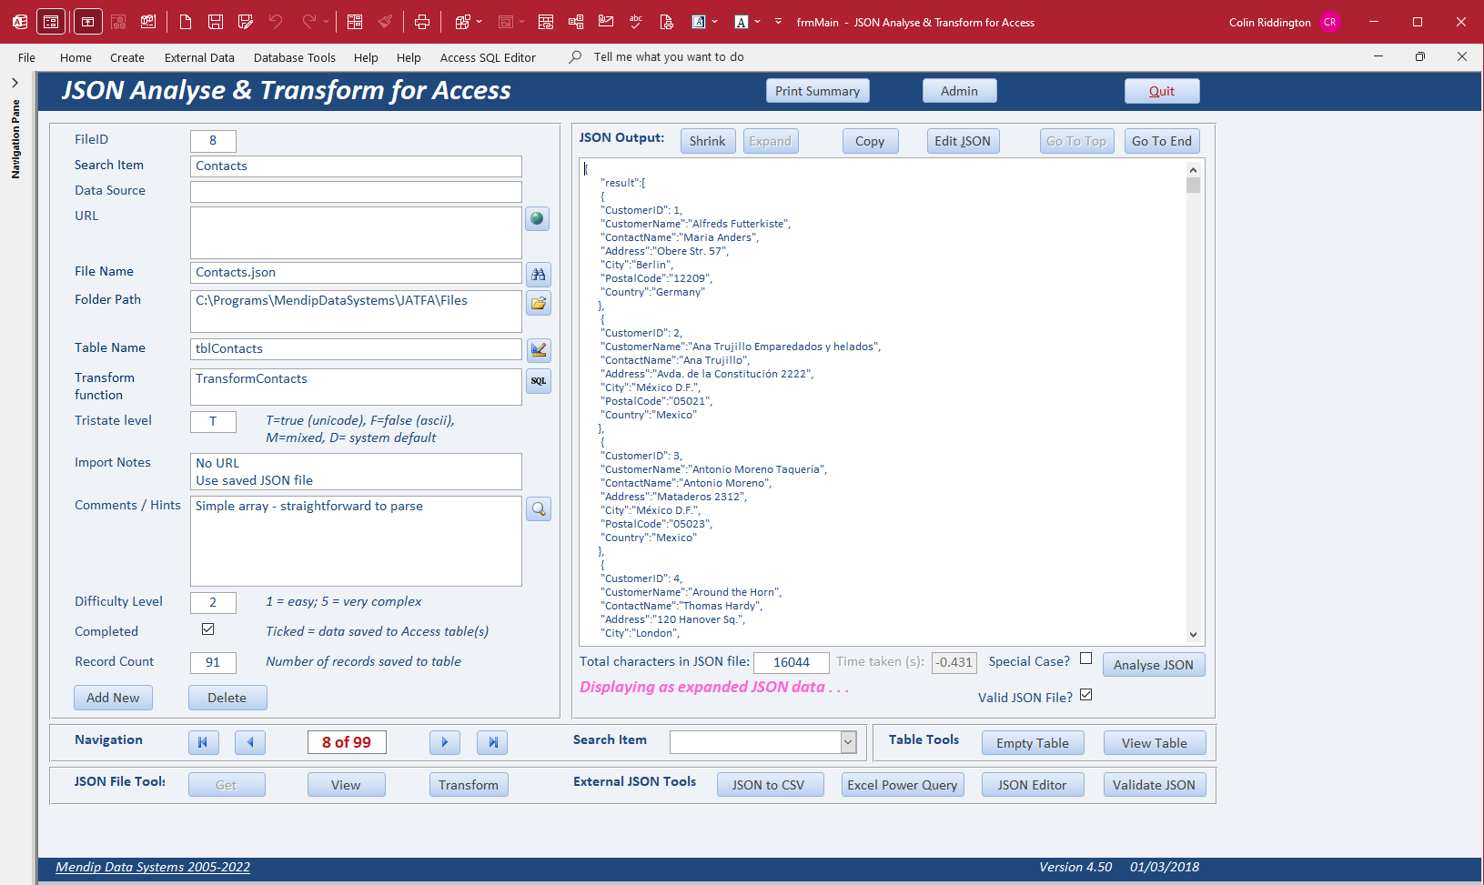Click the JSON output scrollbar thumb
The image size is (1484, 885).
[1193, 185]
